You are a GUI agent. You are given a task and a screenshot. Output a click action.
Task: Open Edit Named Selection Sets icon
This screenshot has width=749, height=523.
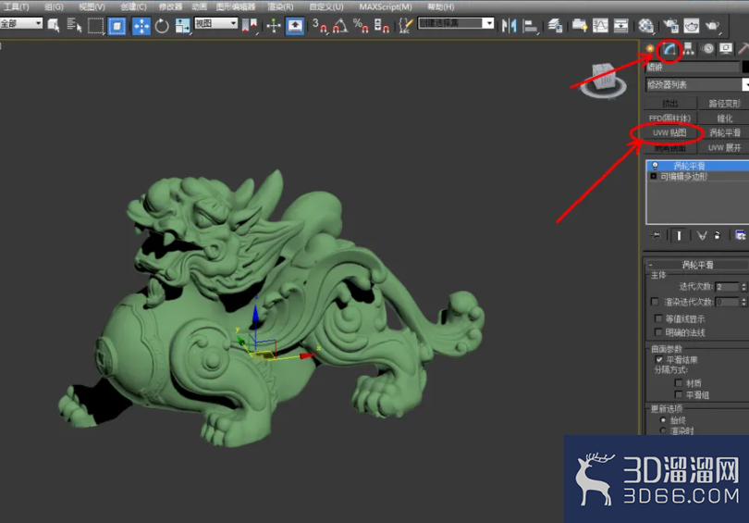(x=405, y=25)
